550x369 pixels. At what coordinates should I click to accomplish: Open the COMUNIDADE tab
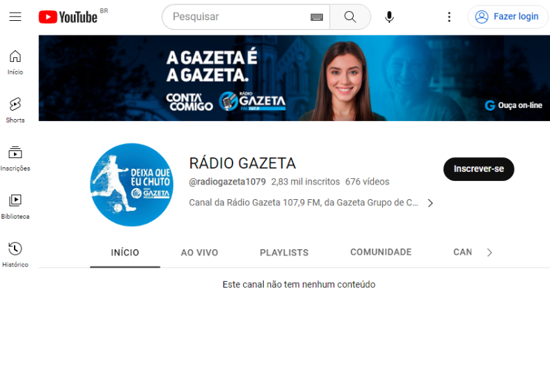381,252
